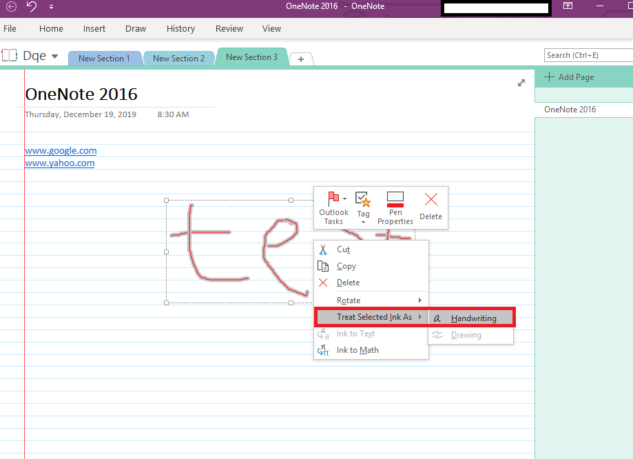Choose Copy from the context menu
The width and height of the screenshot is (633, 459).
371,266
